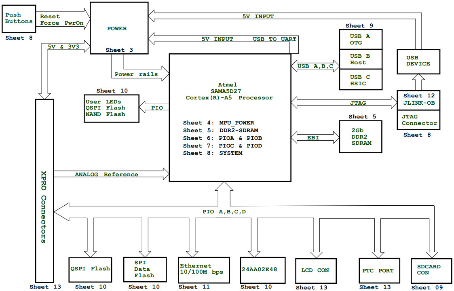Select the USB A OTG box
Screen dimensions: 454x291
(x=360, y=39)
